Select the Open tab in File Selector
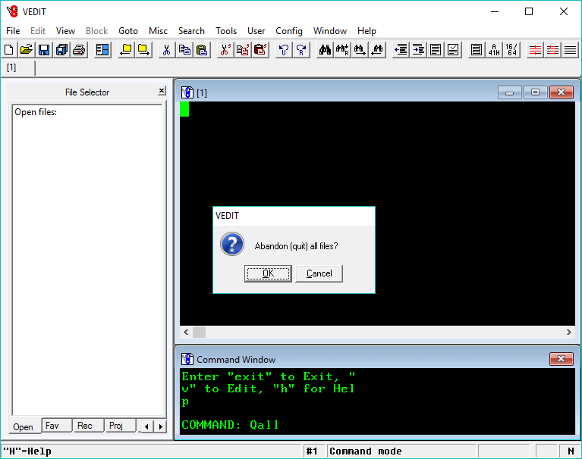The width and height of the screenshot is (582, 459). tap(23, 426)
